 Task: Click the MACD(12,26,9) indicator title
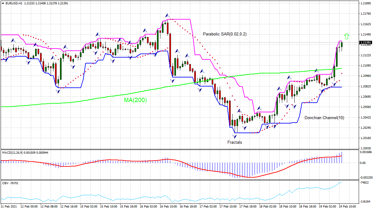pos(12,152)
